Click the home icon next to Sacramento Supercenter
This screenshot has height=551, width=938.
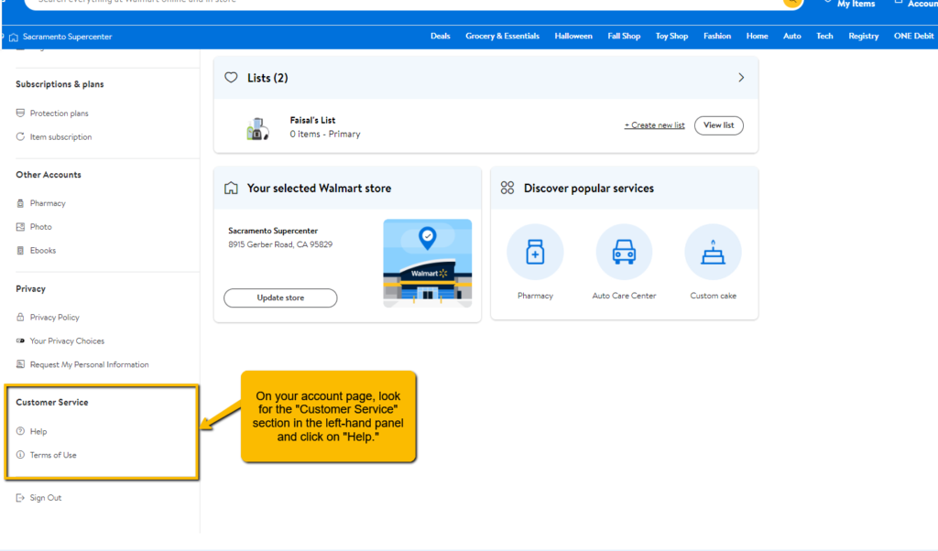14,37
